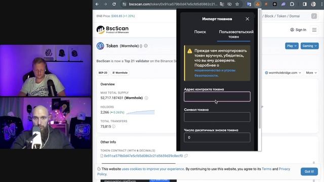This screenshot has width=324, height=182.
Task: Click the browser address bar URL
Action: pos(173,4)
